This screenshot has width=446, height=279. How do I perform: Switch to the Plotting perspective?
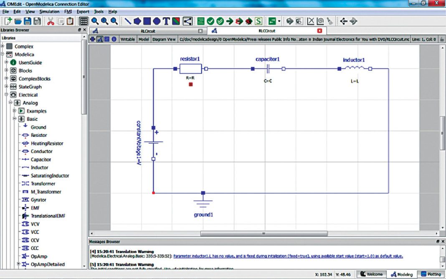click(432, 275)
